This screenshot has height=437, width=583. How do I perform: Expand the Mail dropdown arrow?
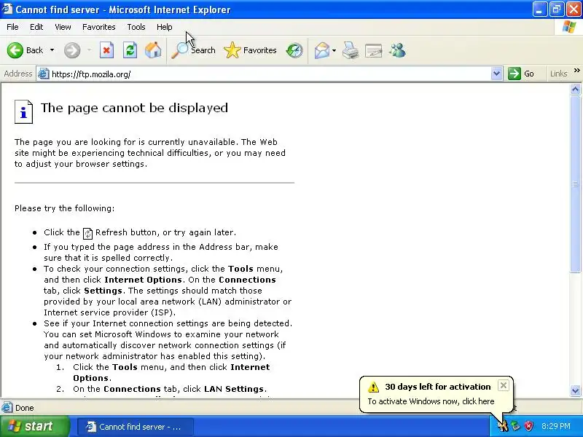pos(334,50)
